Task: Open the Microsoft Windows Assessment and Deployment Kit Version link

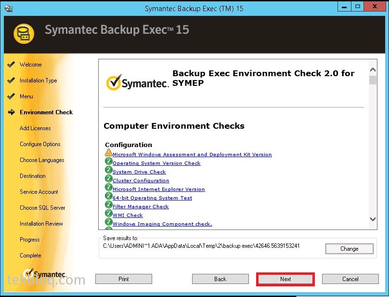Action: [192, 155]
